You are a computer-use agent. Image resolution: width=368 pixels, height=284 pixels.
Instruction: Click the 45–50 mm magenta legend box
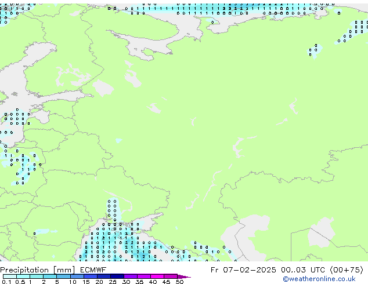pos(171,276)
